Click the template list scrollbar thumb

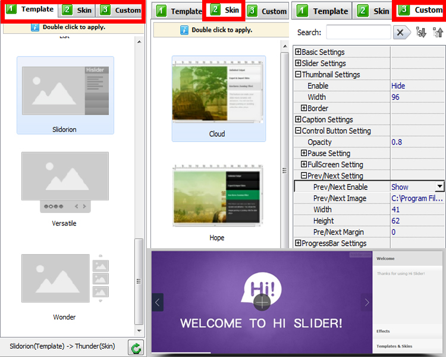tap(139, 281)
